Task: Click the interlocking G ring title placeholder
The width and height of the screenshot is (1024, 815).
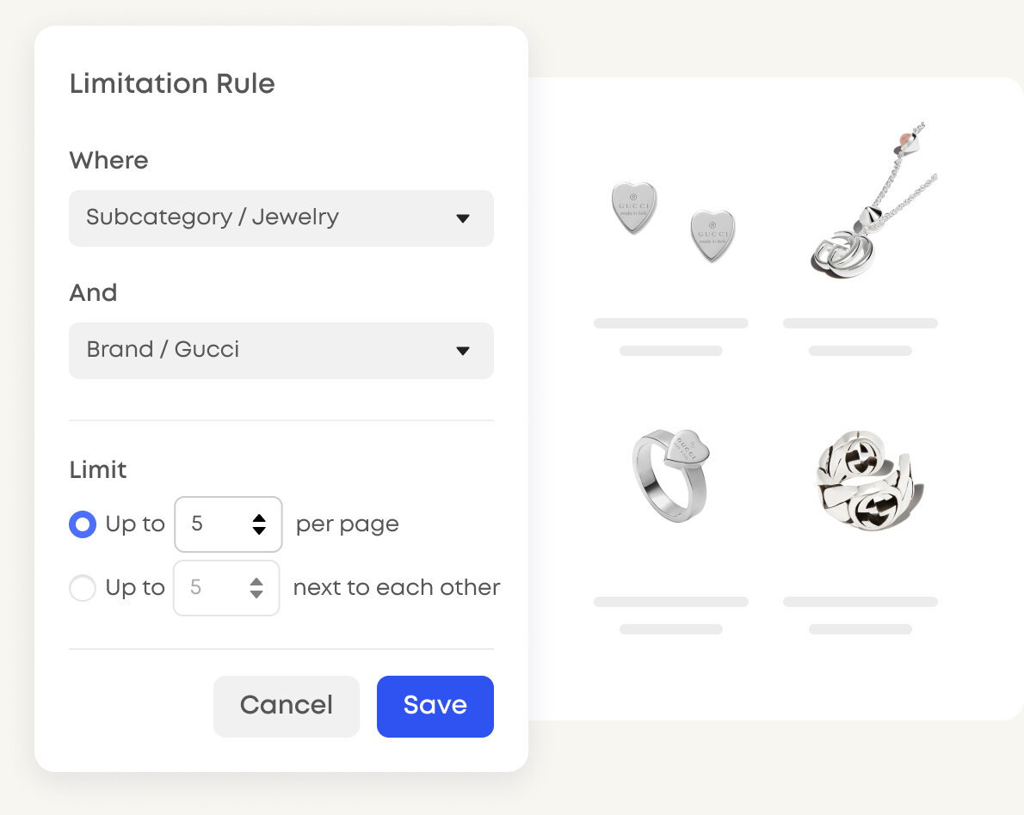Action: pos(860,602)
